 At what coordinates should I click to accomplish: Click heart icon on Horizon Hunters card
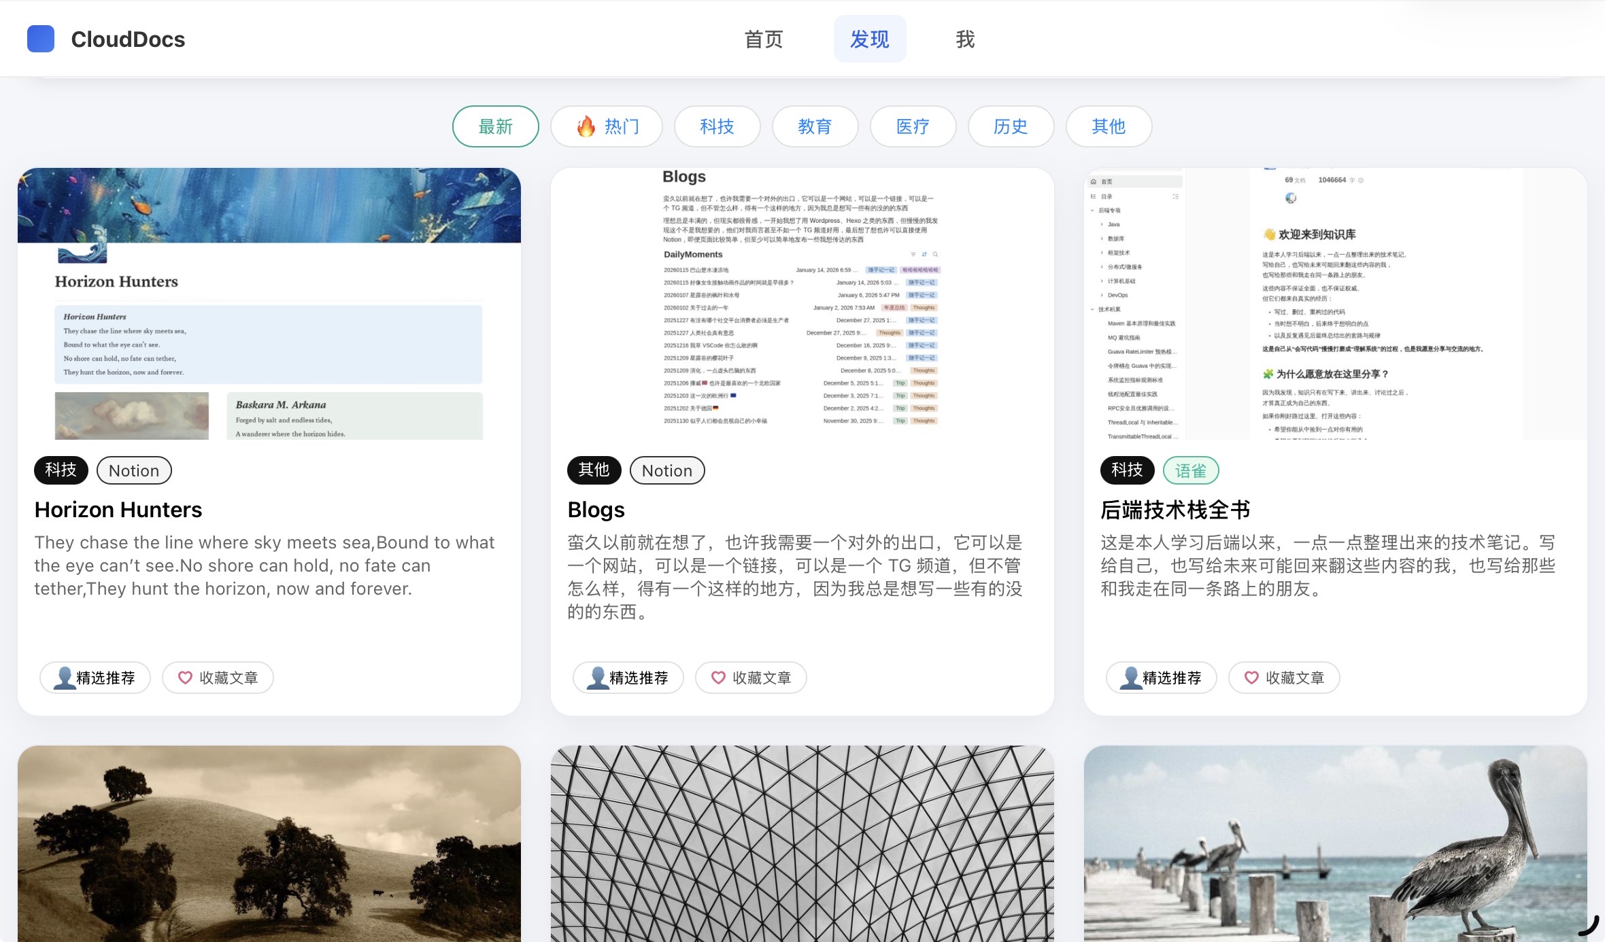point(185,678)
